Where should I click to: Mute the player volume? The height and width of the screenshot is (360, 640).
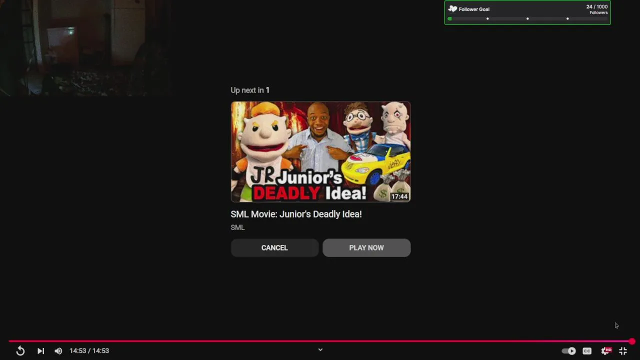click(58, 351)
